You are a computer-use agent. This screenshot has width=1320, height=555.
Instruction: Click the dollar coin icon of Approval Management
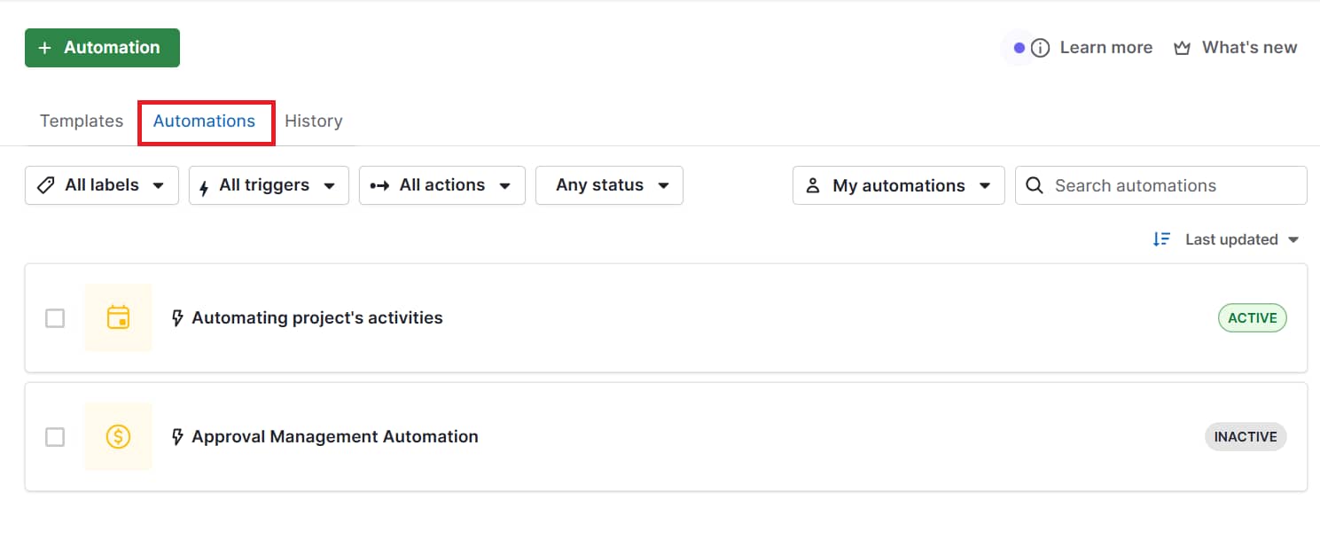tap(118, 436)
